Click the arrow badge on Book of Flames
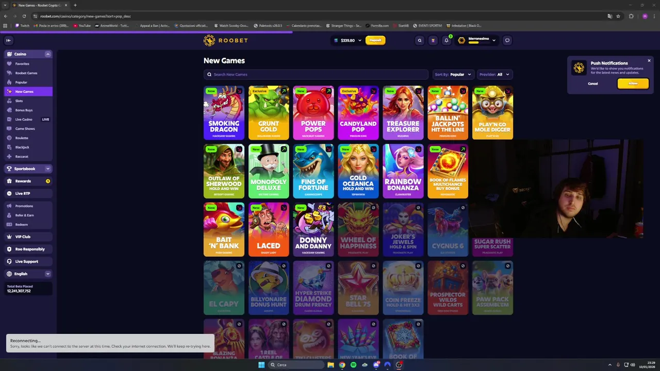 coord(463,149)
